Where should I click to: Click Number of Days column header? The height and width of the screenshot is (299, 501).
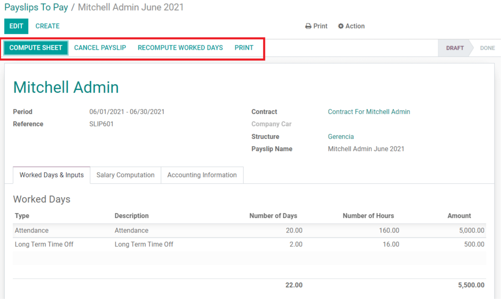coord(273,216)
